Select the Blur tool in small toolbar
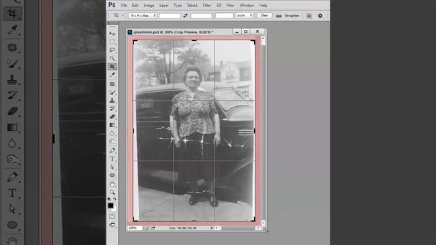436x245 pixels. pyautogui.click(x=112, y=133)
